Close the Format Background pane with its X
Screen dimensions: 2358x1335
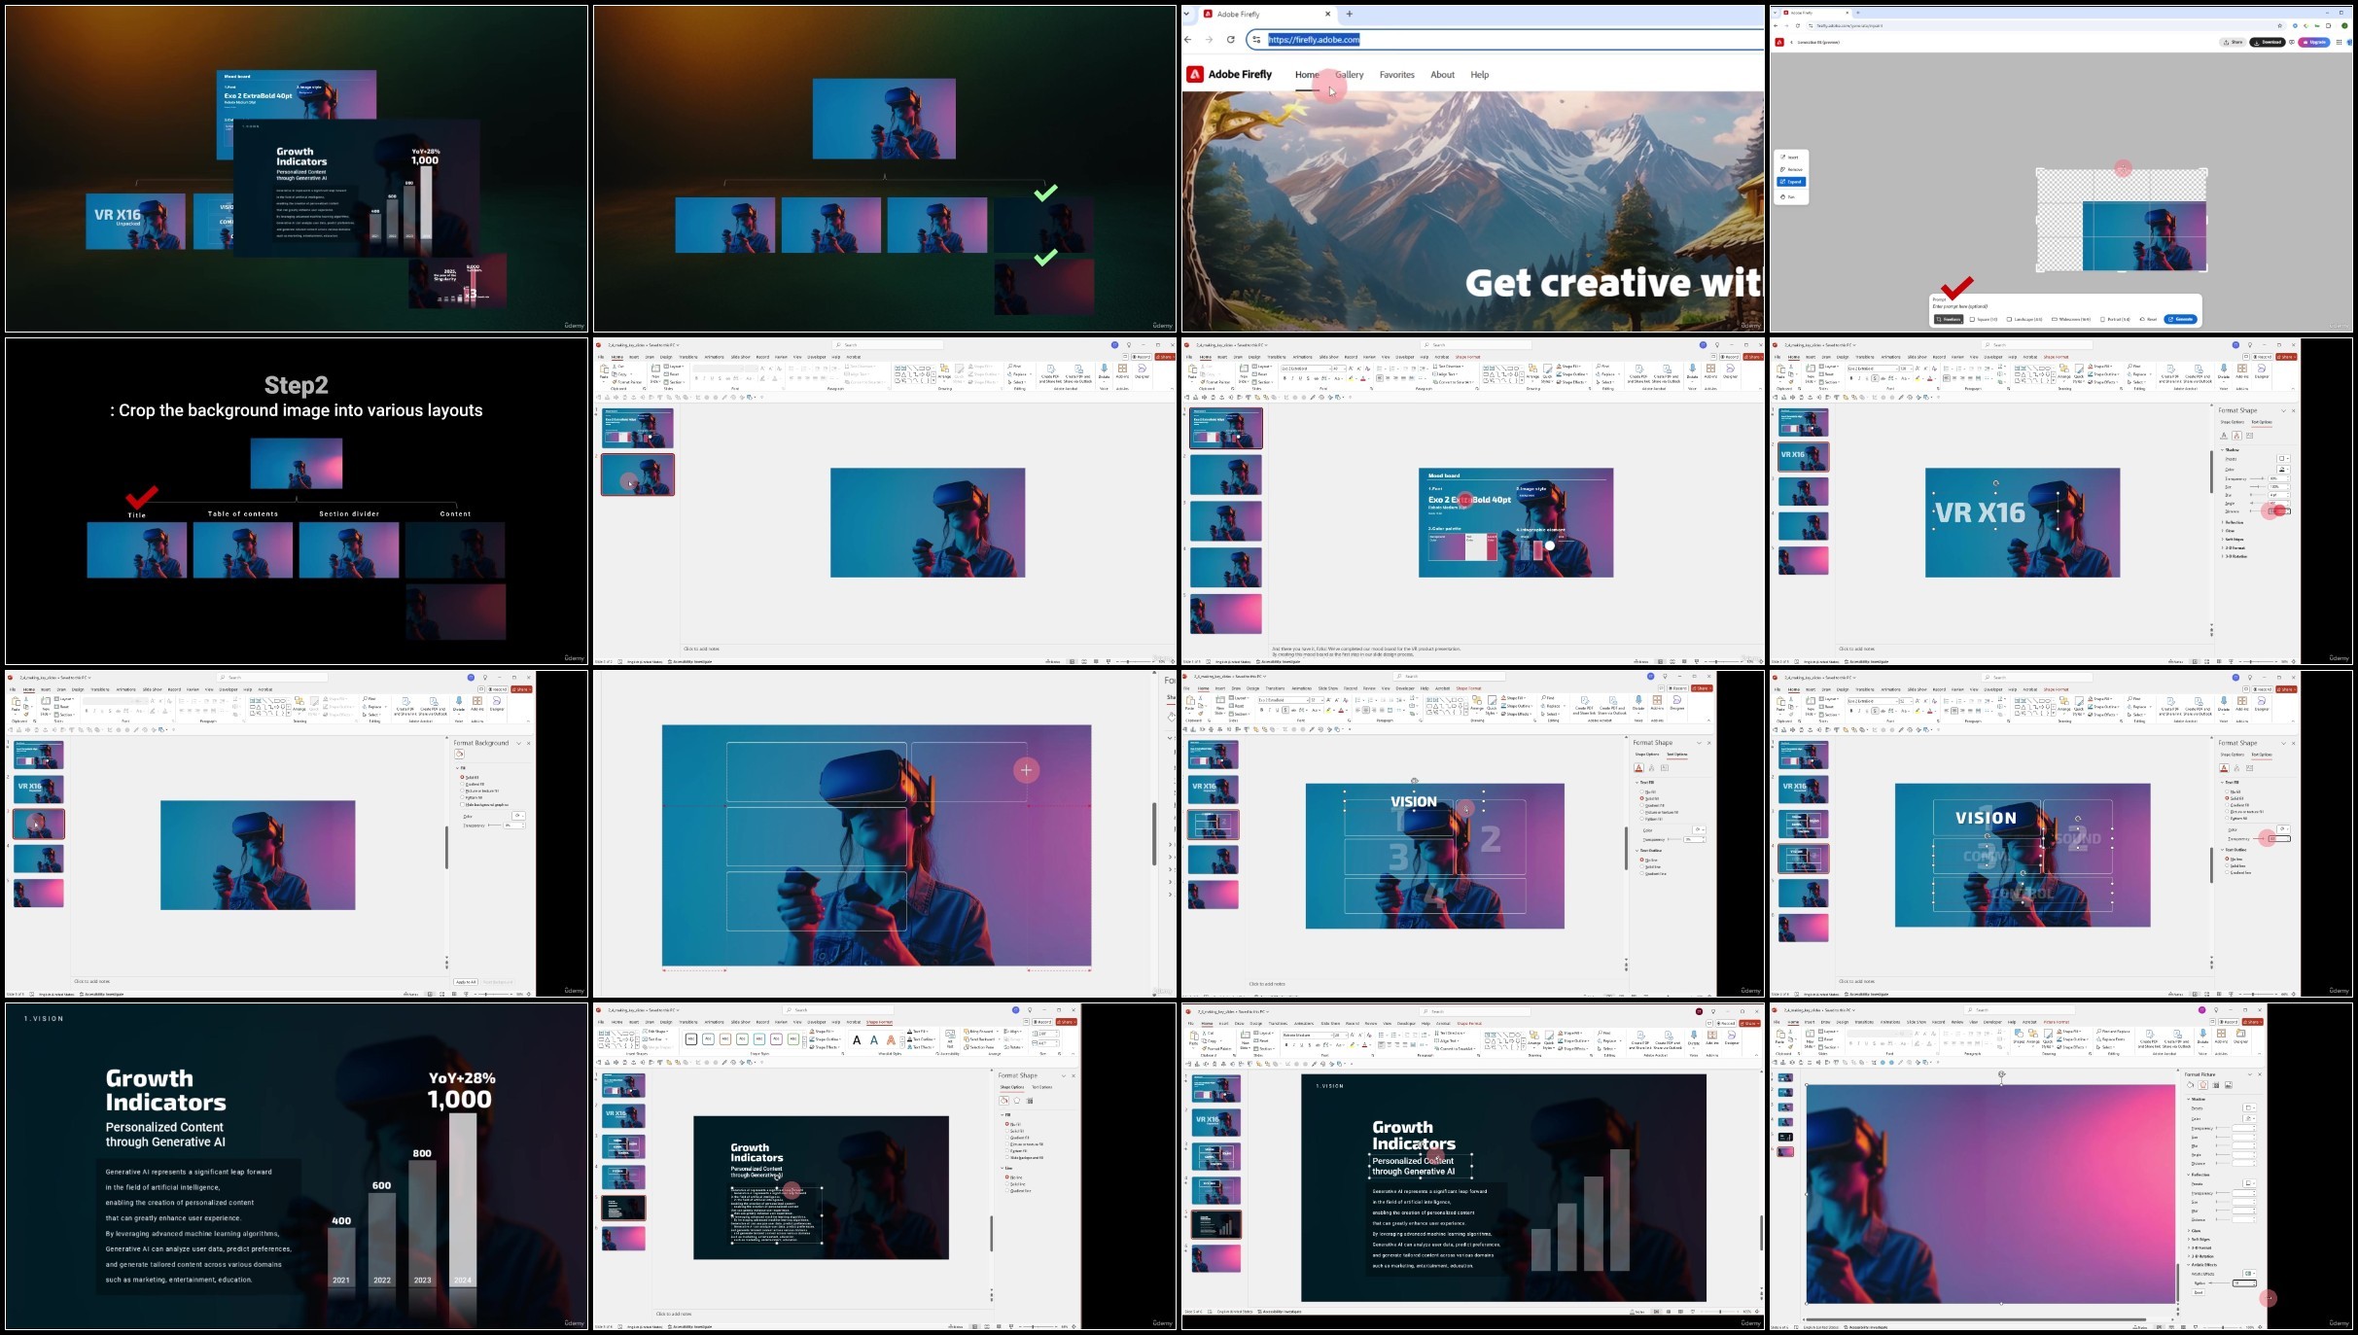pos(529,744)
